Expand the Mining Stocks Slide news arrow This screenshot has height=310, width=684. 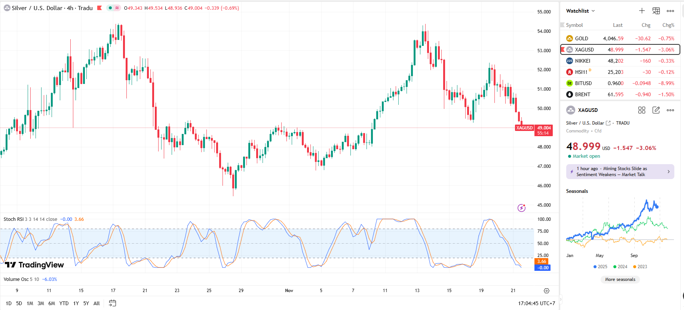pos(669,172)
